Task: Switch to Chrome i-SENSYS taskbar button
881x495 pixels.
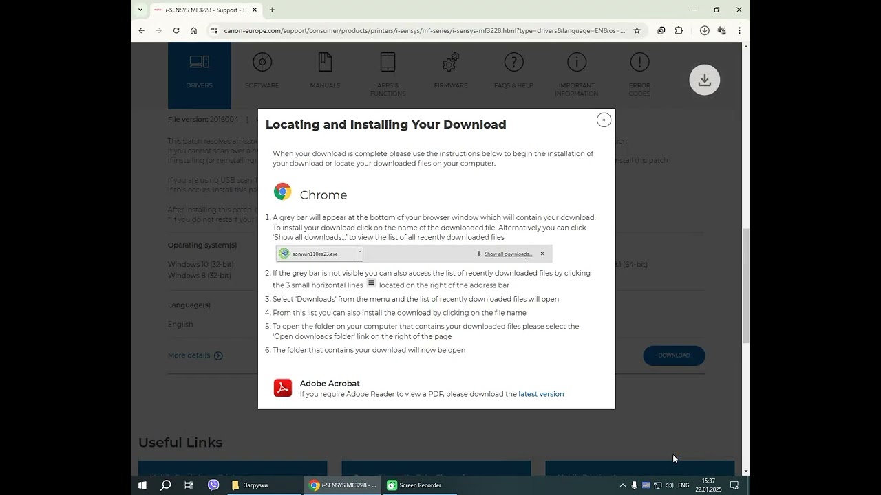Action: (x=342, y=485)
